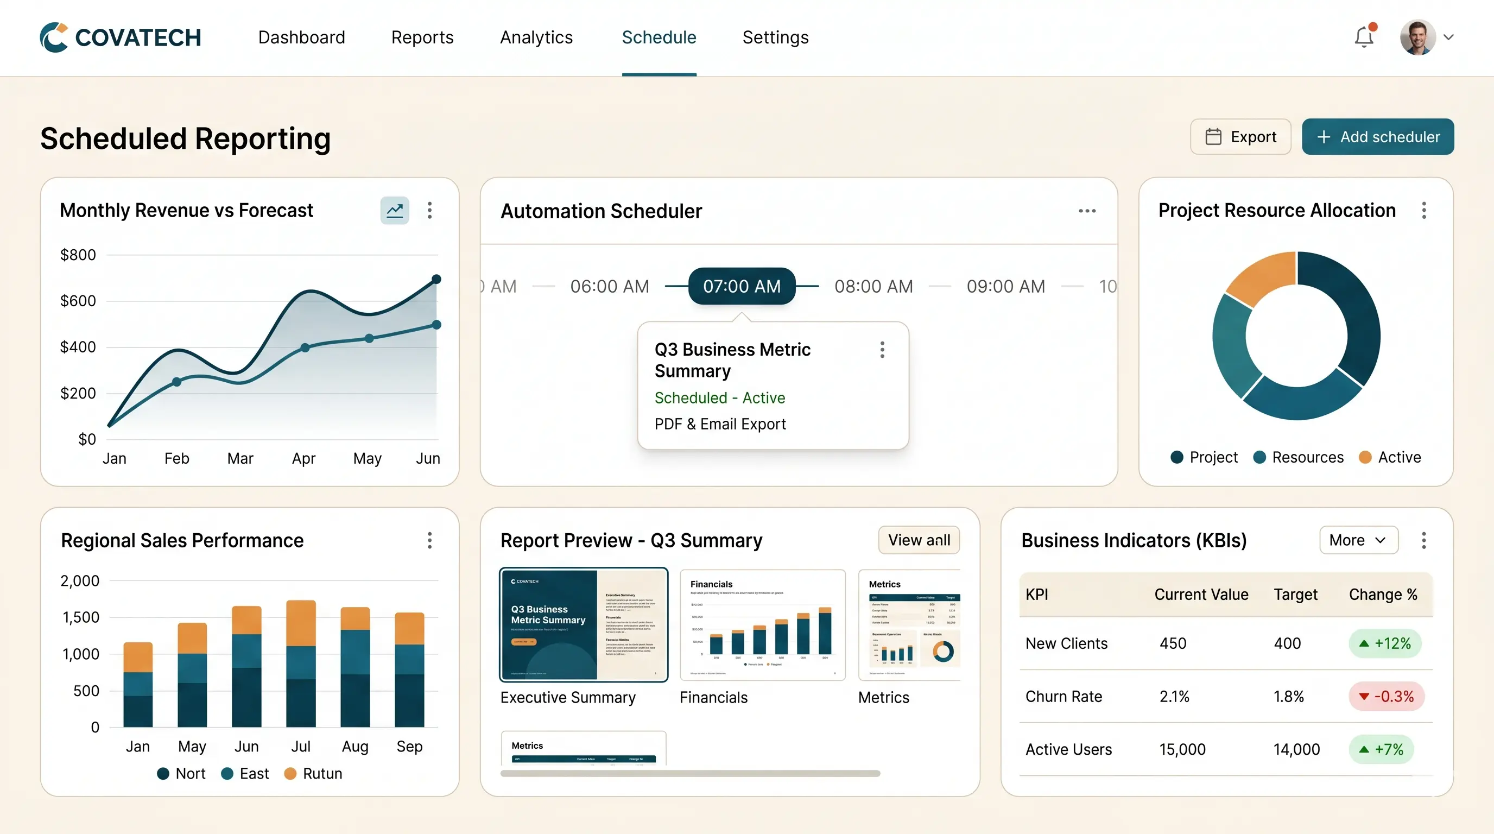
Task: Click the Export button
Action: coord(1240,137)
